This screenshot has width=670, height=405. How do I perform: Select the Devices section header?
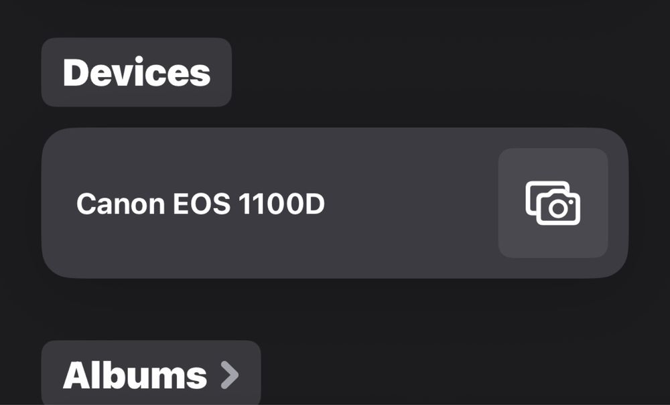coord(136,72)
